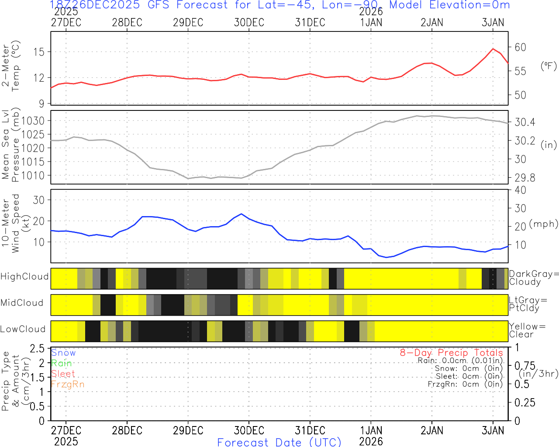Click the 2-Meter Temp (°C) axis label
Viewport: 559px width, 447px height.
pyautogui.click(x=10, y=66)
